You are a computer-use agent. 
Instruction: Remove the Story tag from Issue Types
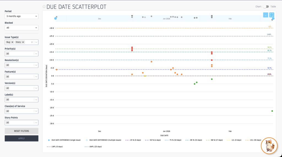tap(23, 42)
